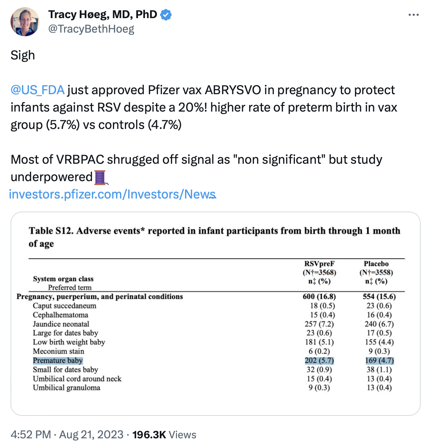Select the tweet text reading Sigh
This screenshot has height=447, width=429.
[23, 55]
